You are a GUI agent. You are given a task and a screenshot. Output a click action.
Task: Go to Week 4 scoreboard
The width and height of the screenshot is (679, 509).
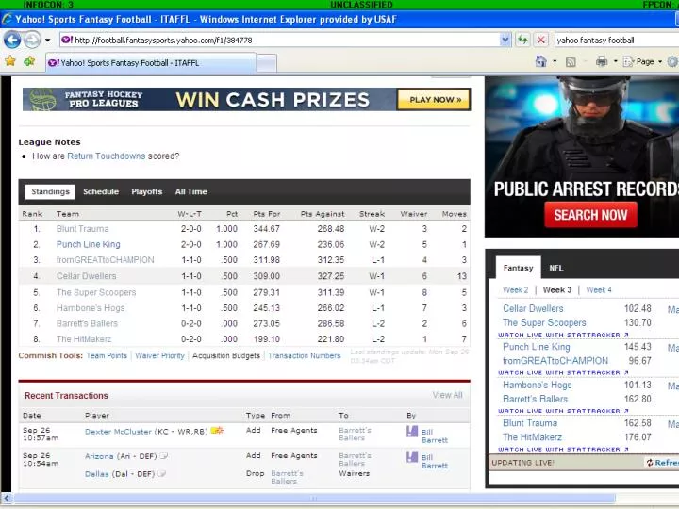pos(599,290)
